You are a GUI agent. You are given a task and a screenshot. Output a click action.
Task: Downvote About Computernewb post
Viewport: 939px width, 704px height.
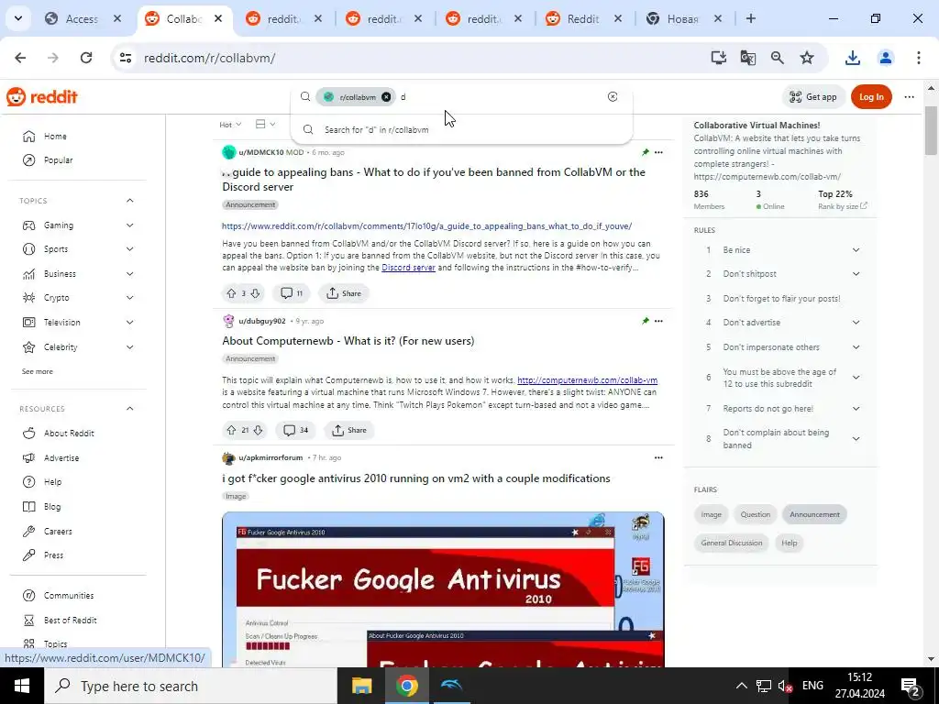pos(258,430)
